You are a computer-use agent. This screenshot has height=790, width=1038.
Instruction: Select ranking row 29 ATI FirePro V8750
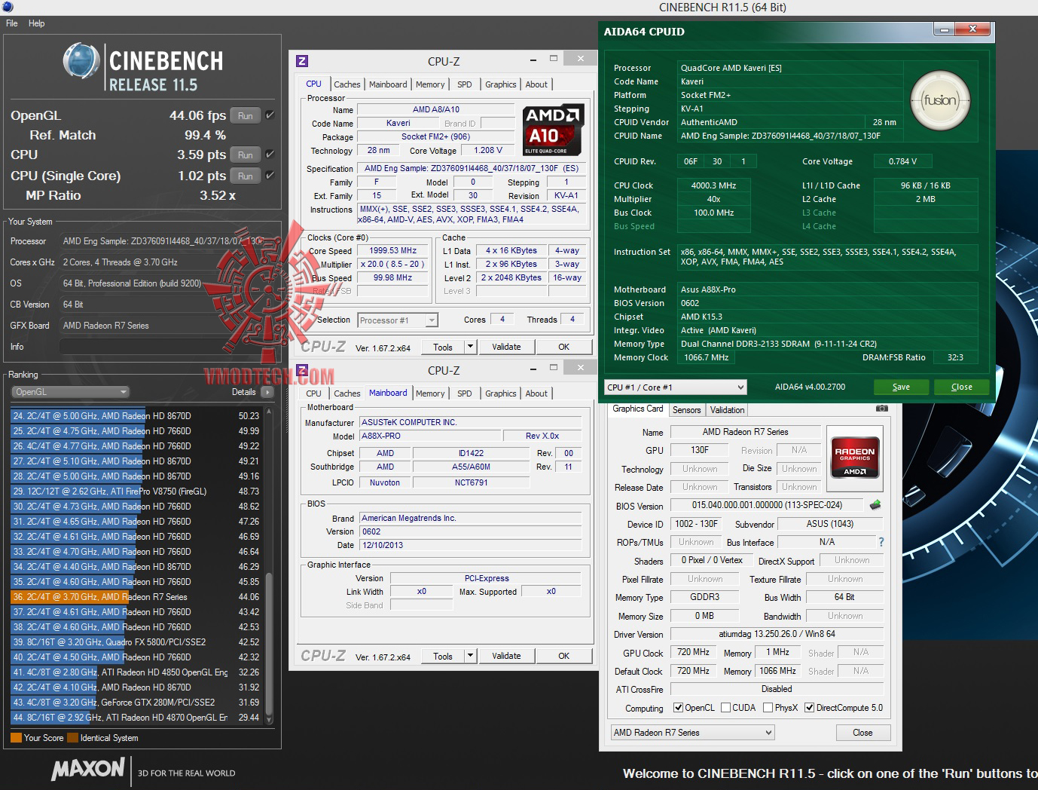[x=136, y=491]
